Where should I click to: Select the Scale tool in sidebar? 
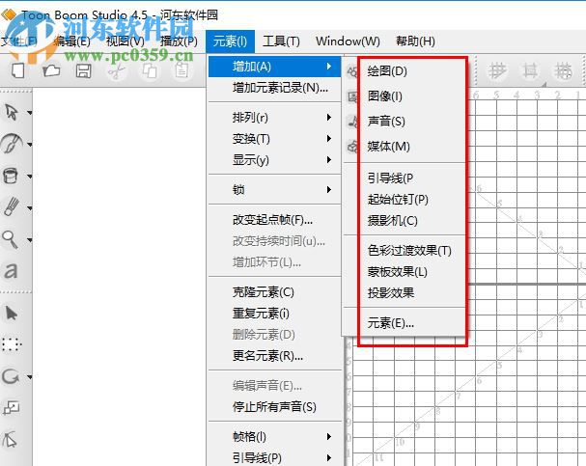coord(12,408)
